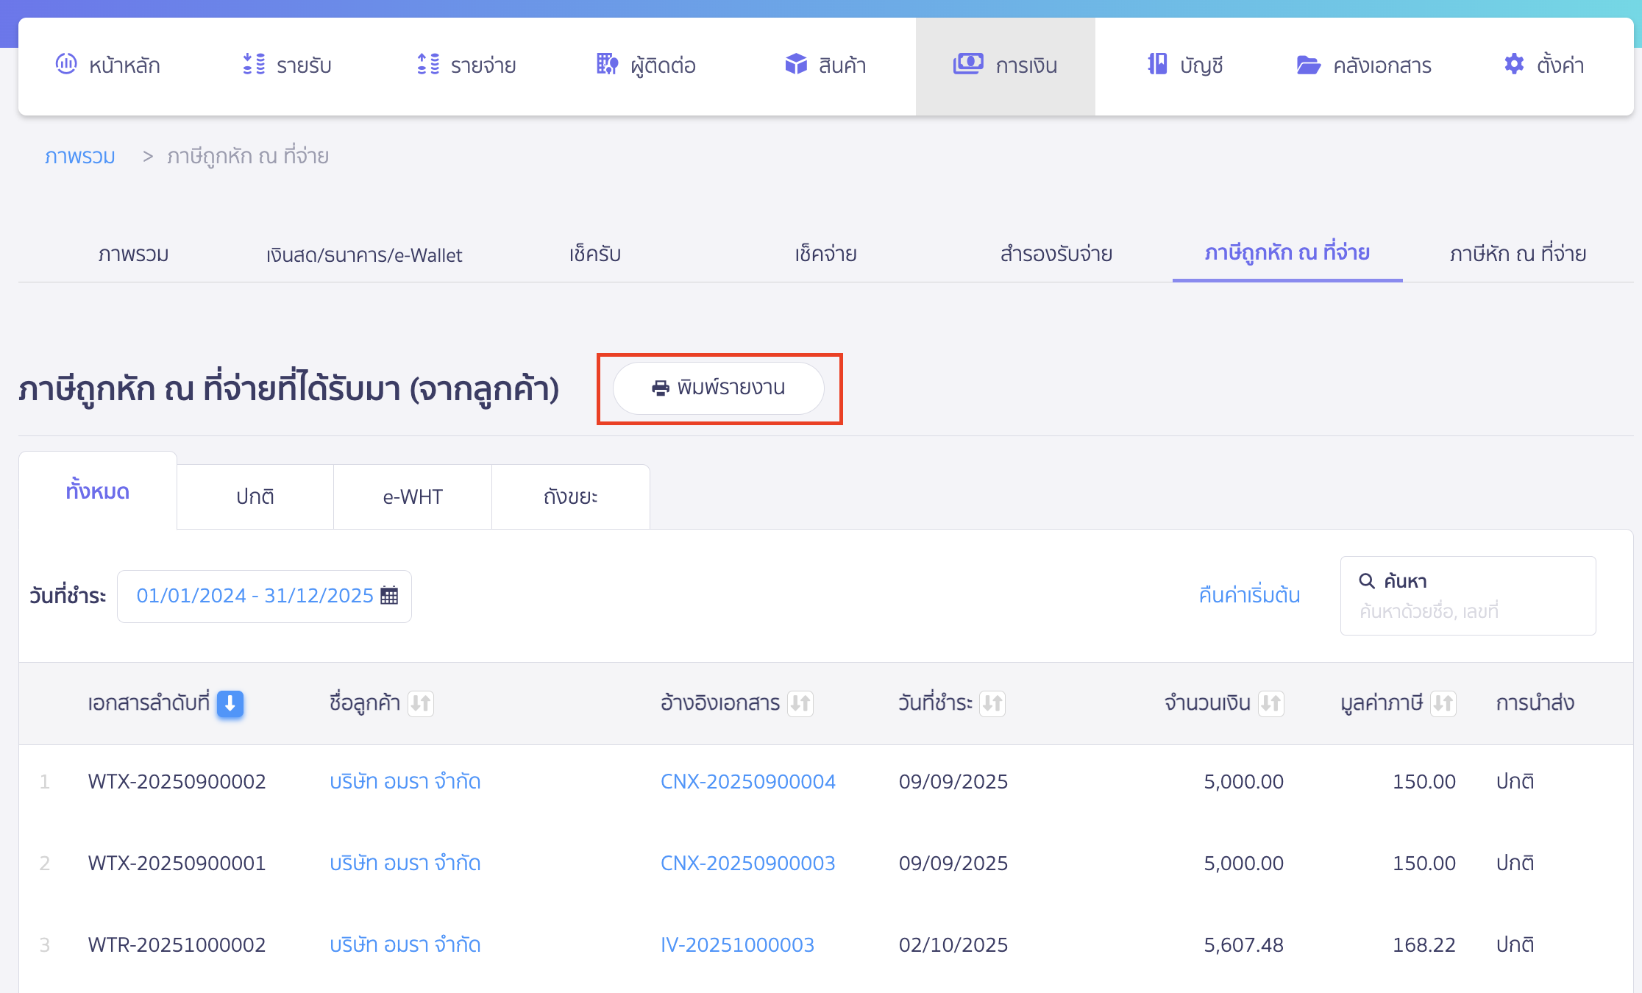Focus the ค้นหา search input field
The width and height of the screenshot is (1642, 993).
(x=1468, y=611)
